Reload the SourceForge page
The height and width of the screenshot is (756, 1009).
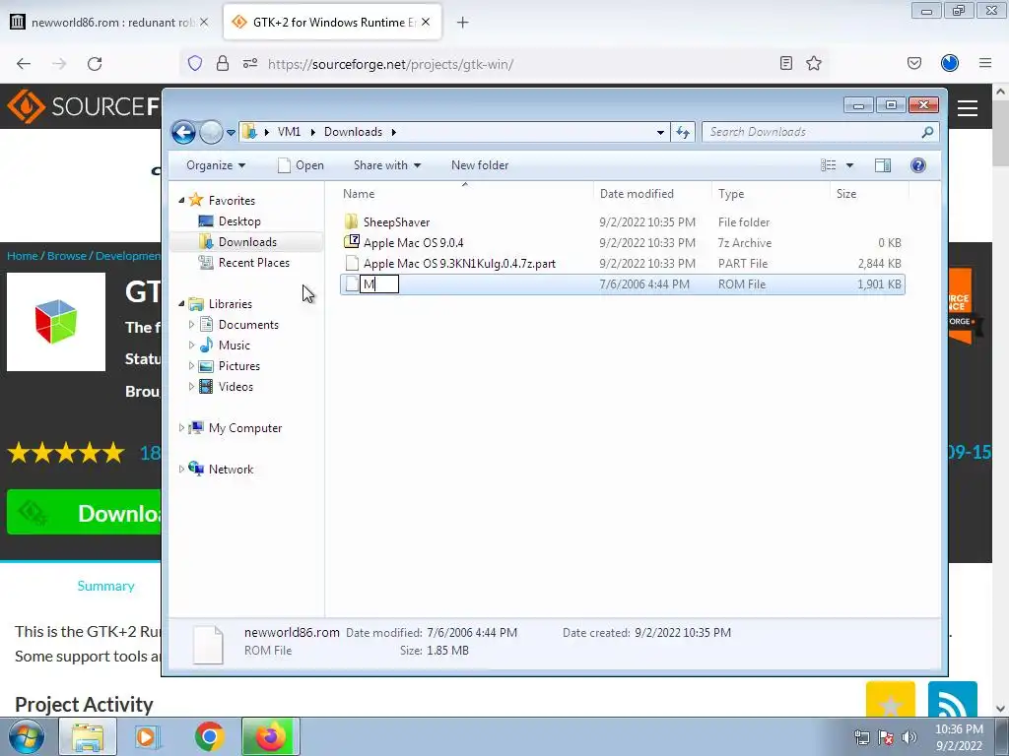[x=95, y=64]
